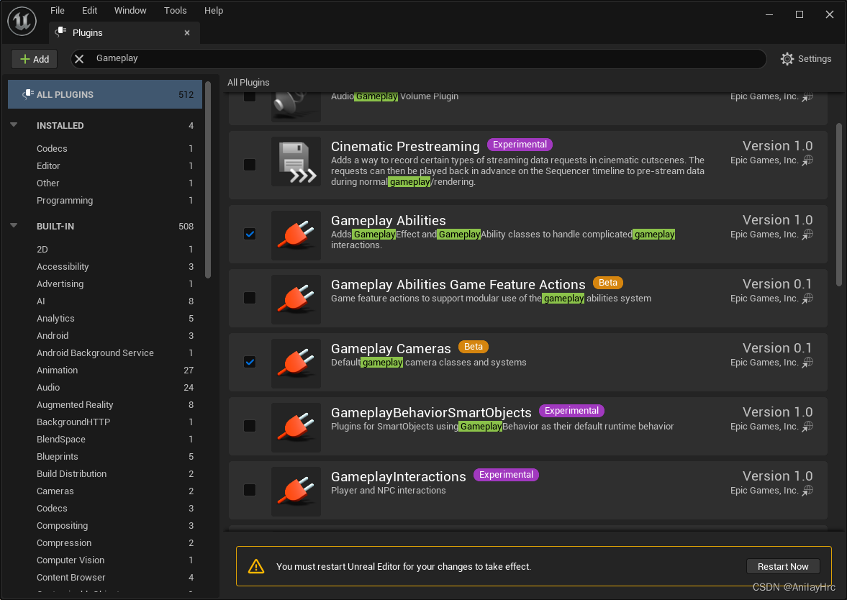The image size is (847, 600).
Task: Enable the GameplayInteractions plugin checkbox
Action: [250, 490]
